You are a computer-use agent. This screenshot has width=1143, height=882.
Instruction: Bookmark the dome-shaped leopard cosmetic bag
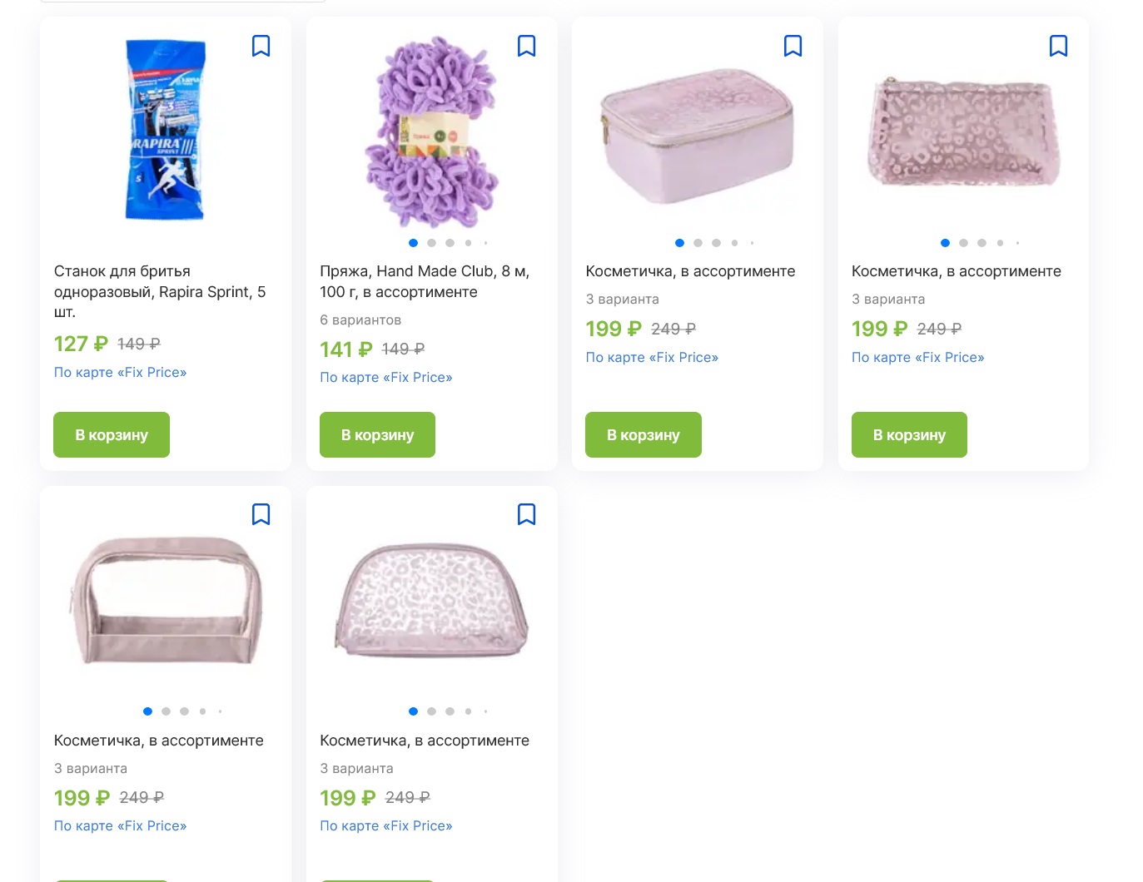[x=526, y=514]
